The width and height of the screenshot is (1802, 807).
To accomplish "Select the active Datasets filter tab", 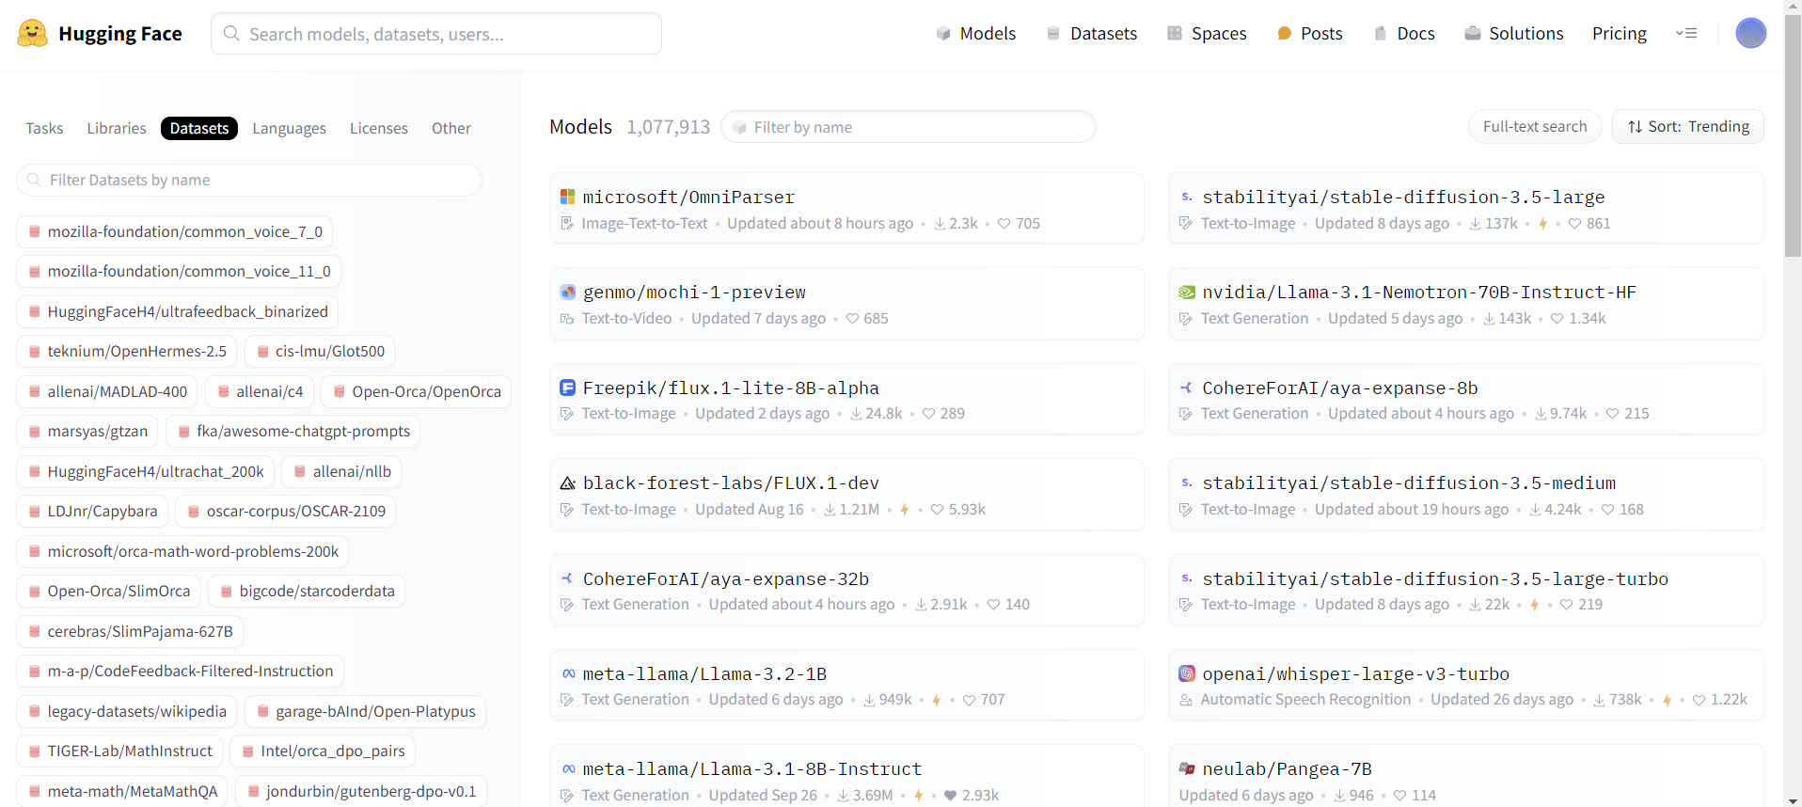I will [x=199, y=128].
